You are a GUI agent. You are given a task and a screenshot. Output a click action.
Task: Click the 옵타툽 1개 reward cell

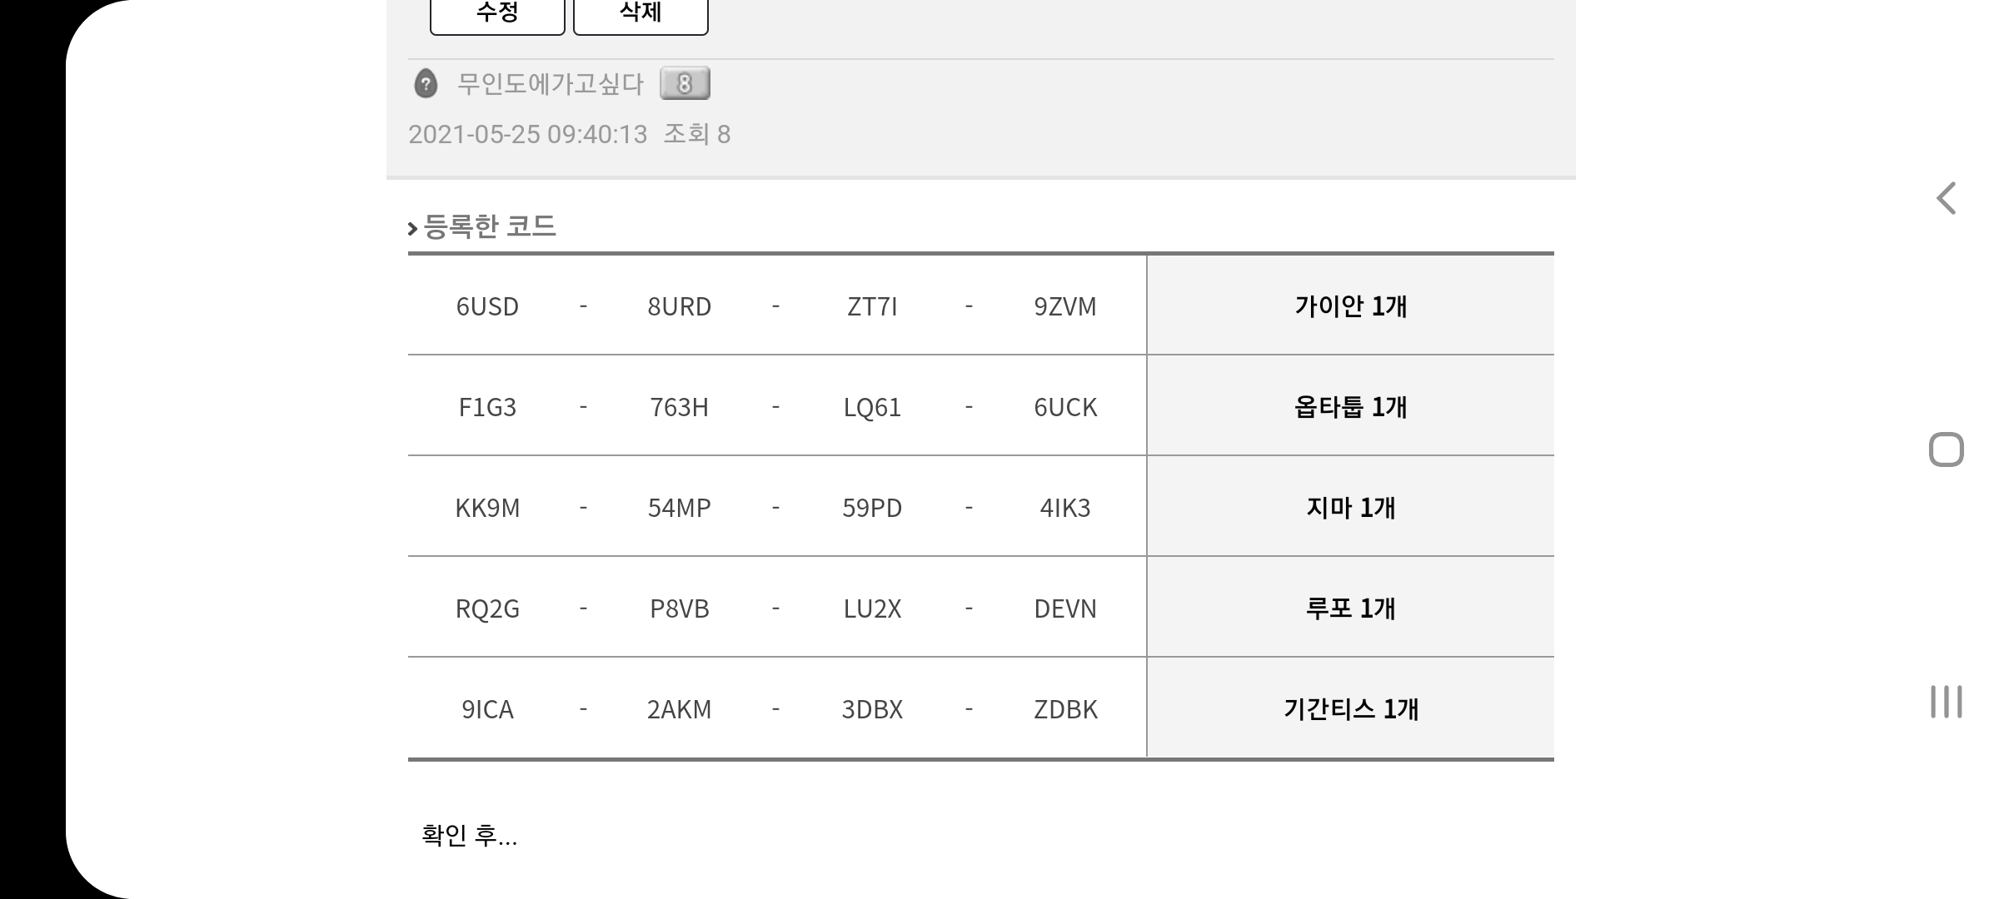coord(1350,406)
